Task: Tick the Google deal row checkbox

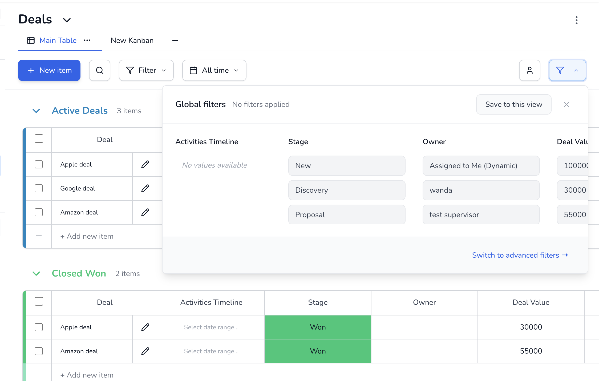Action: click(39, 188)
